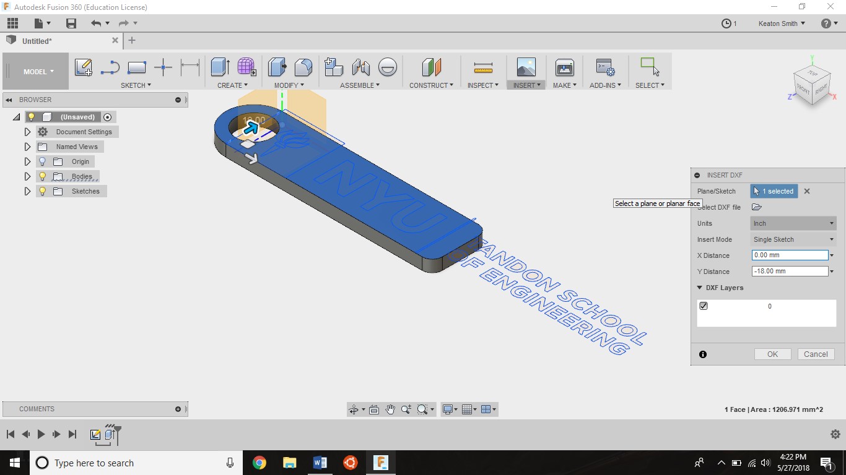Click the info icon in Insert DXF
This screenshot has height=475, width=846.
703,354
